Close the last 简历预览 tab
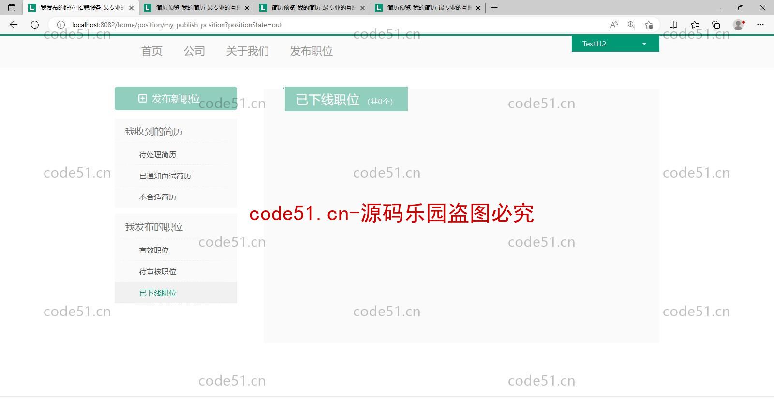This screenshot has width=774, height=416. pyautogui.click(x=478, y=8)
